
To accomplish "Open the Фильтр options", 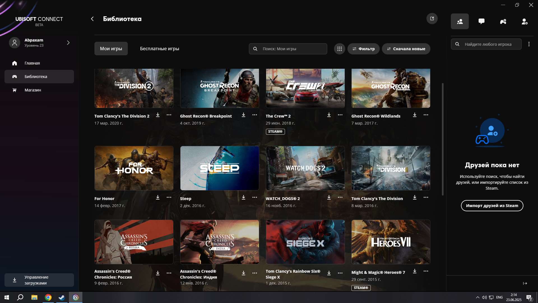I will coord(363,49).
